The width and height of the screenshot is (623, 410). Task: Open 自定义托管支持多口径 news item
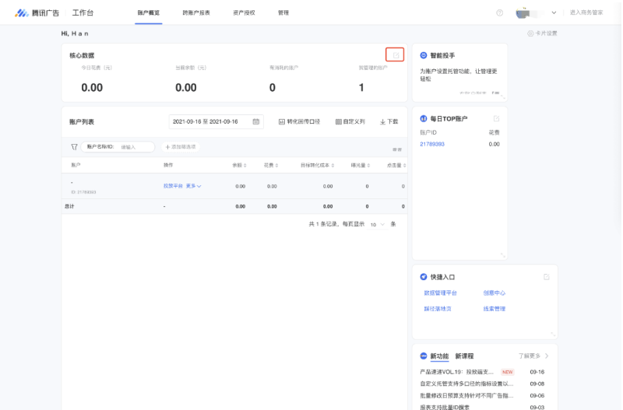[x=466, y=384]
